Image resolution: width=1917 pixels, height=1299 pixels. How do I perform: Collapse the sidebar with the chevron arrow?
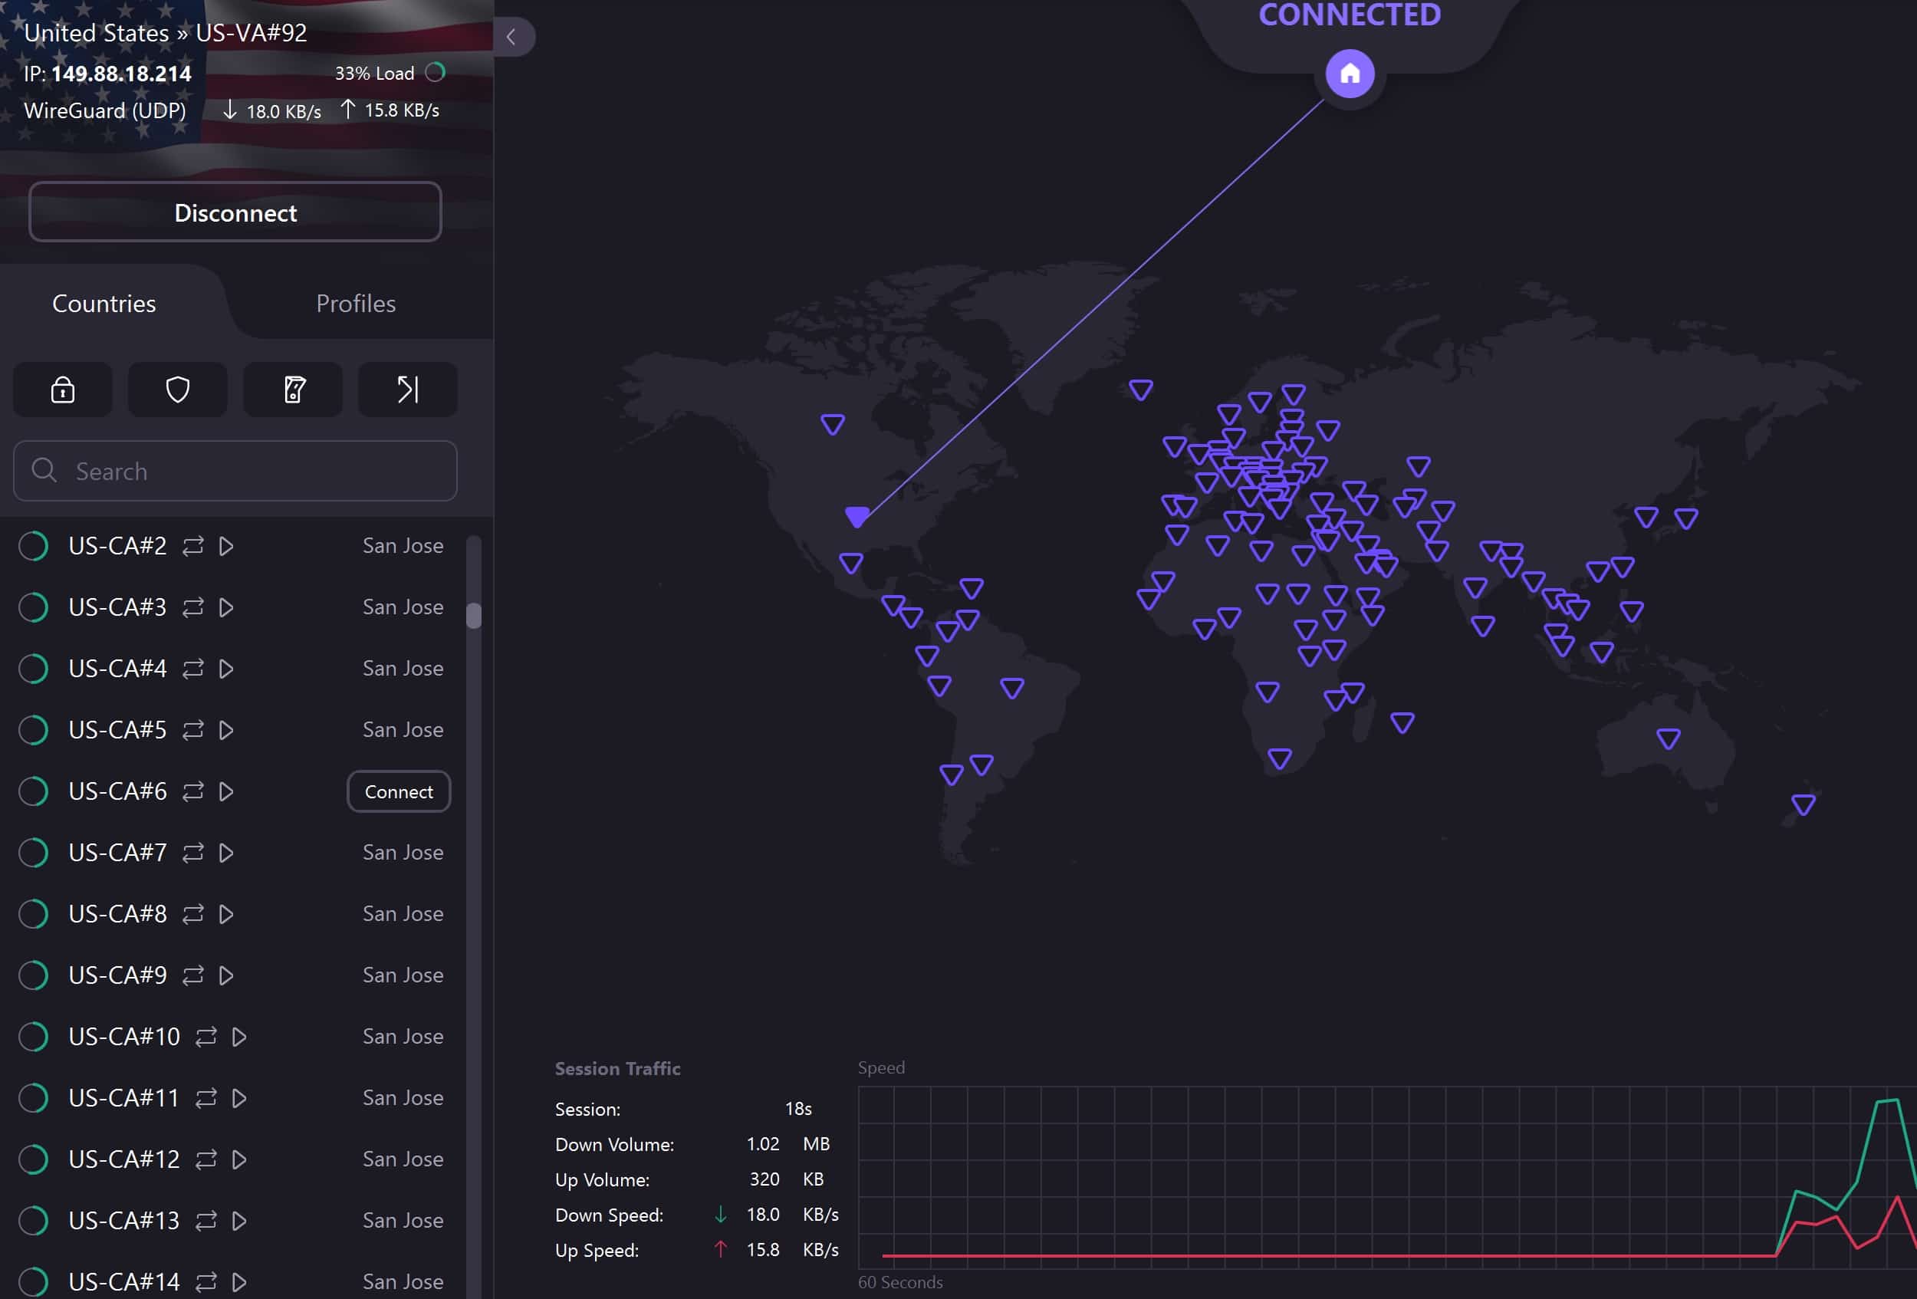pos(511,37)
